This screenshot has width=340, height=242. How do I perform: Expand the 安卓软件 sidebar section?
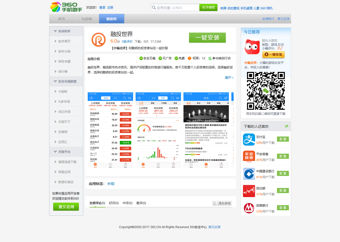tap(66, 31)
